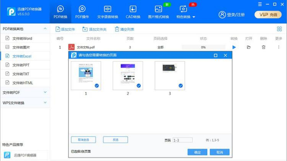Click the VIP 充值 button

(x=268, y=14)
